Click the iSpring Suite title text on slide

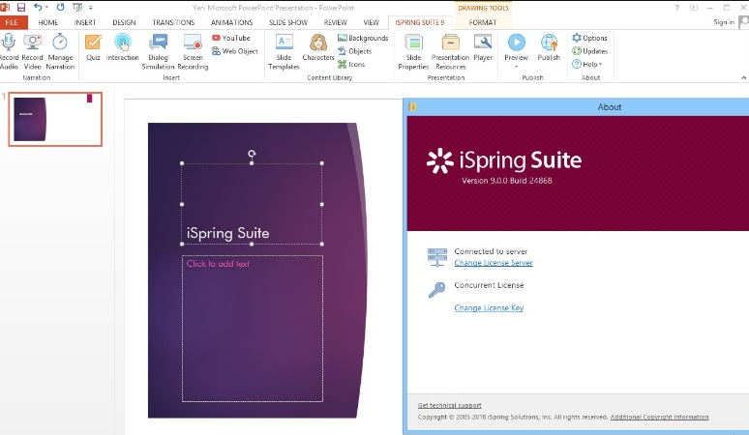coord(227,233)
